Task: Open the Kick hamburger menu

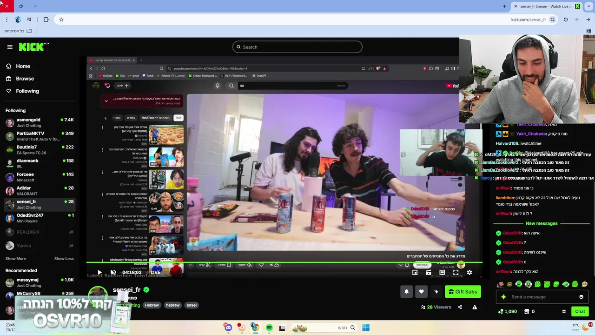Action: click(x=10, y=47)
